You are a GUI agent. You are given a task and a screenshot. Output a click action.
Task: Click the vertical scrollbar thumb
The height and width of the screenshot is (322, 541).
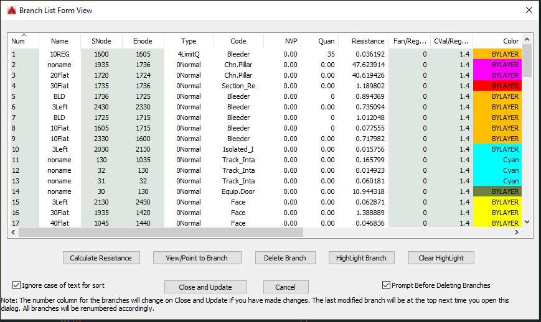527,60
